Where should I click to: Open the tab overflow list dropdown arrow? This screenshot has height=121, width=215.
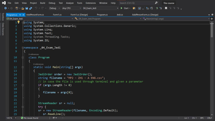tap(209, 15)
